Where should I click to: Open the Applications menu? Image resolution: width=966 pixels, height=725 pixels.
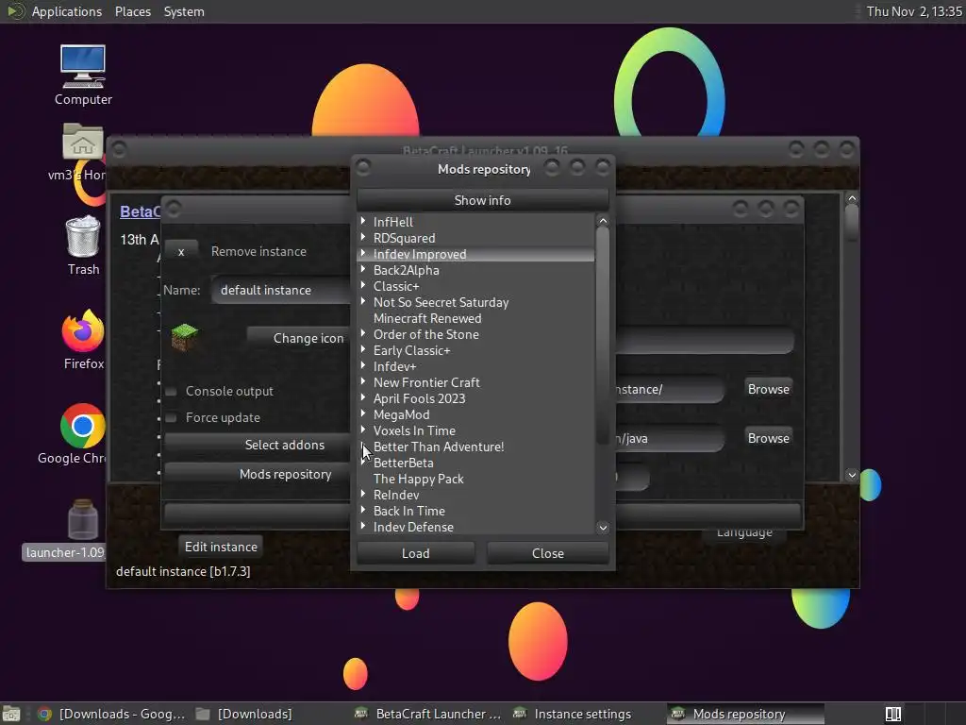67,11
